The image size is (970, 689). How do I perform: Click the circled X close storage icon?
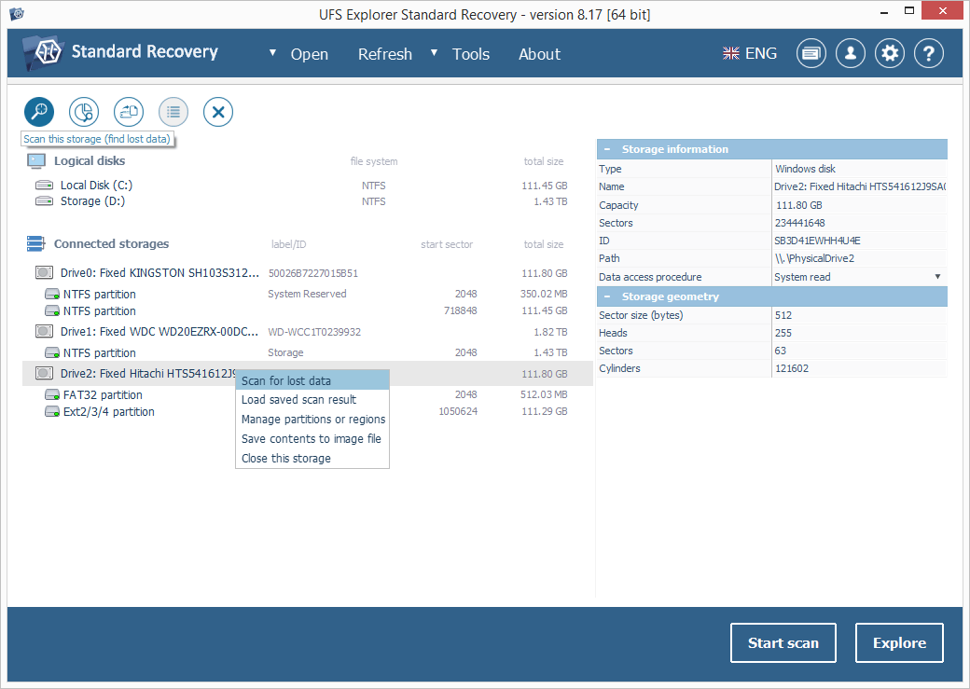218,113
